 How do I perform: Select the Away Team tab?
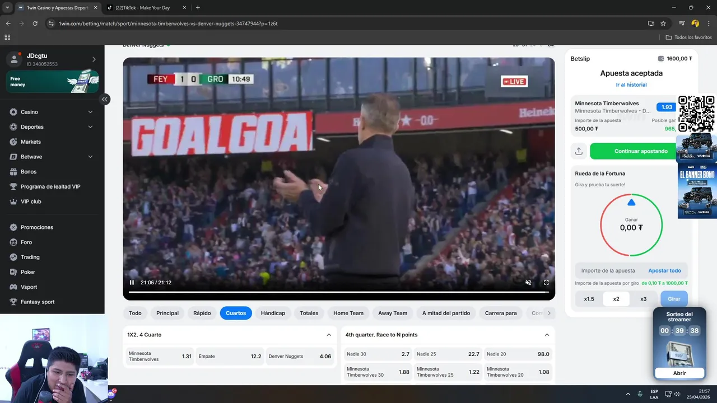point(393,313)
